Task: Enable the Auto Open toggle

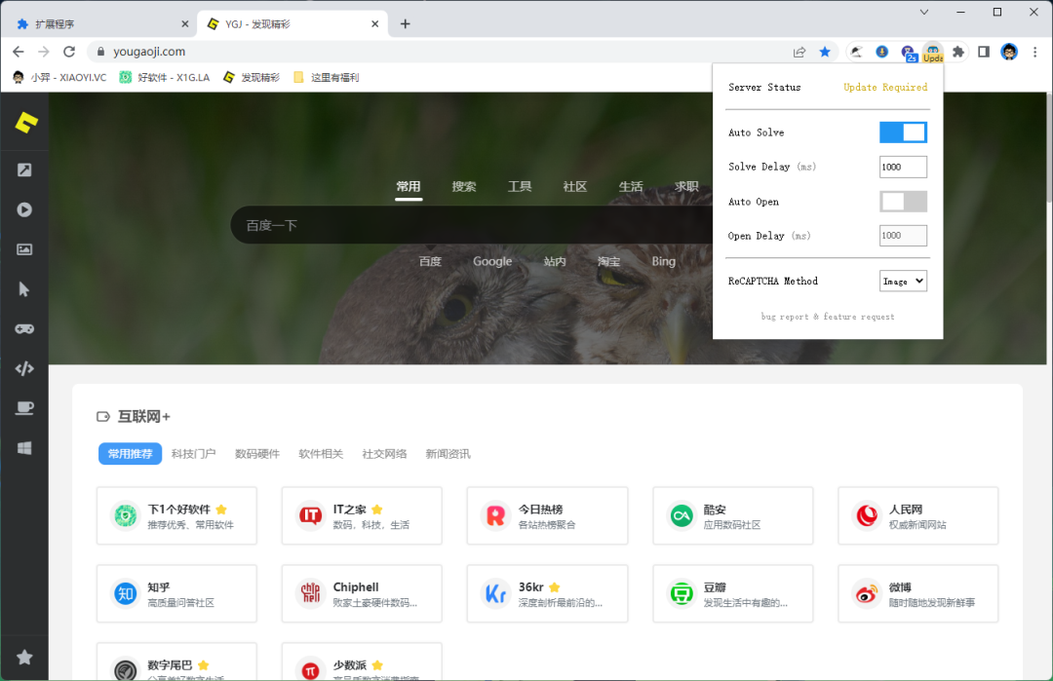Action: click(x=903, y=202)
